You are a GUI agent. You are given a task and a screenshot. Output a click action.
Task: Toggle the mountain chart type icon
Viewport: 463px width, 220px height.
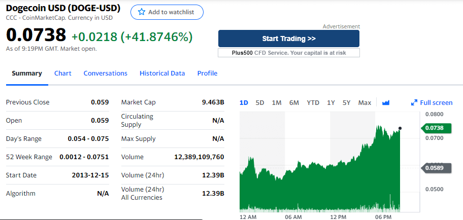[386, 102]
